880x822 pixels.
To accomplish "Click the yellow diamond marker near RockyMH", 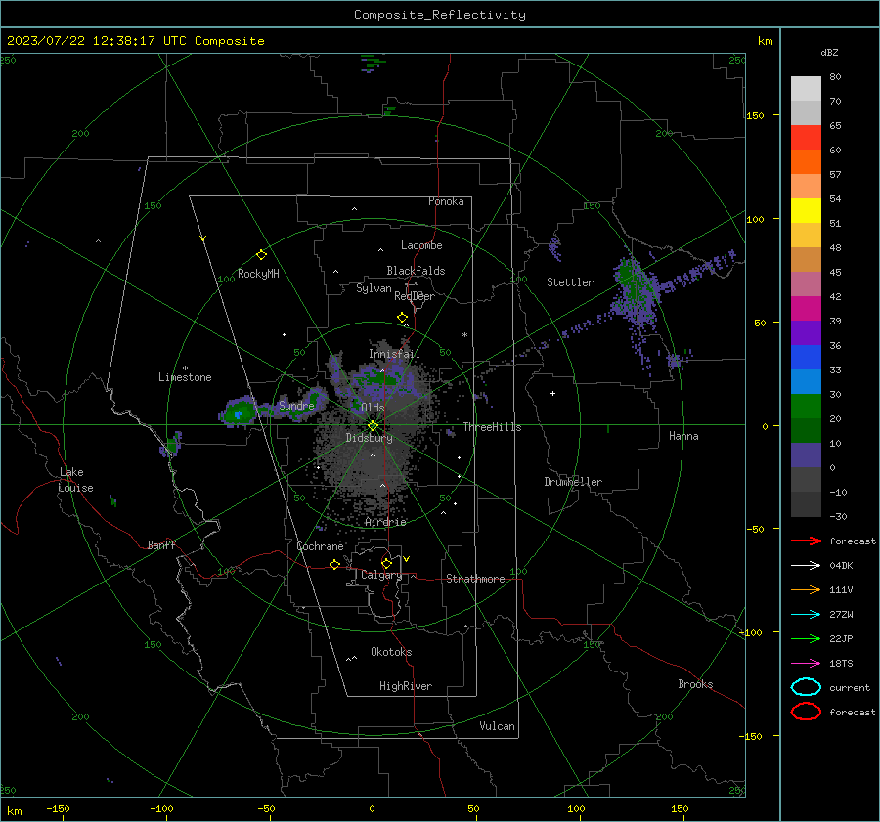I will 261,255.
